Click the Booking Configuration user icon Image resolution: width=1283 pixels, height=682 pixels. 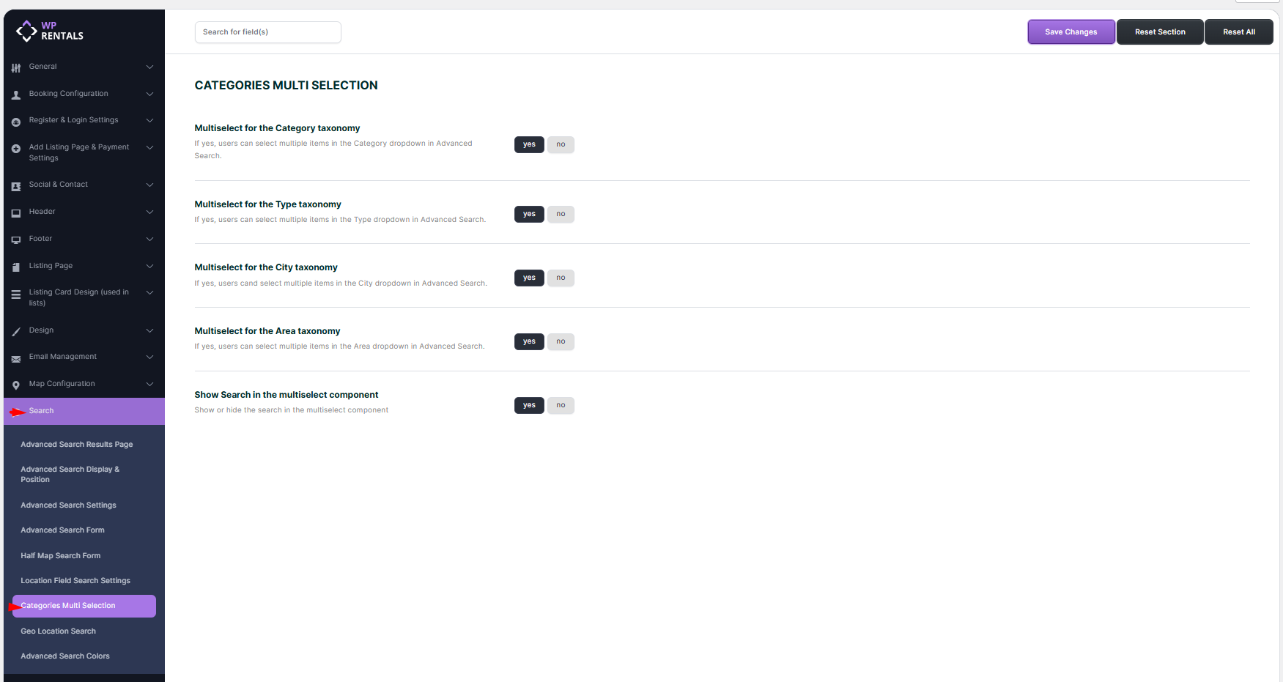16,94
